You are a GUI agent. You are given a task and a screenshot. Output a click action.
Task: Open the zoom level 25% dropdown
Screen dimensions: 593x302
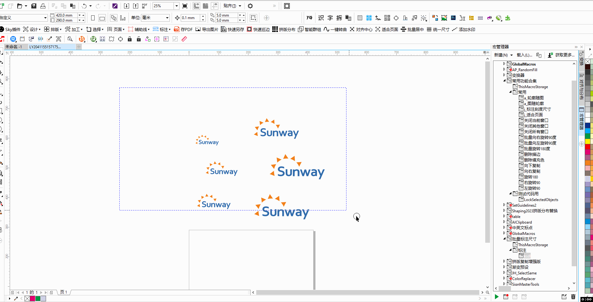pyautogui.click(x=176, y=6)
